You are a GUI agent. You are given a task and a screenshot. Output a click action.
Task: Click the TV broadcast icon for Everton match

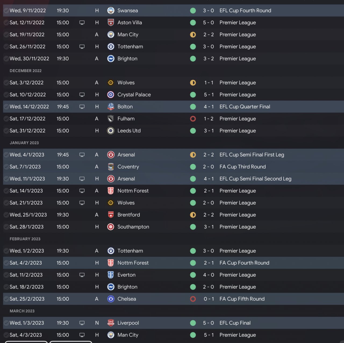82,275
